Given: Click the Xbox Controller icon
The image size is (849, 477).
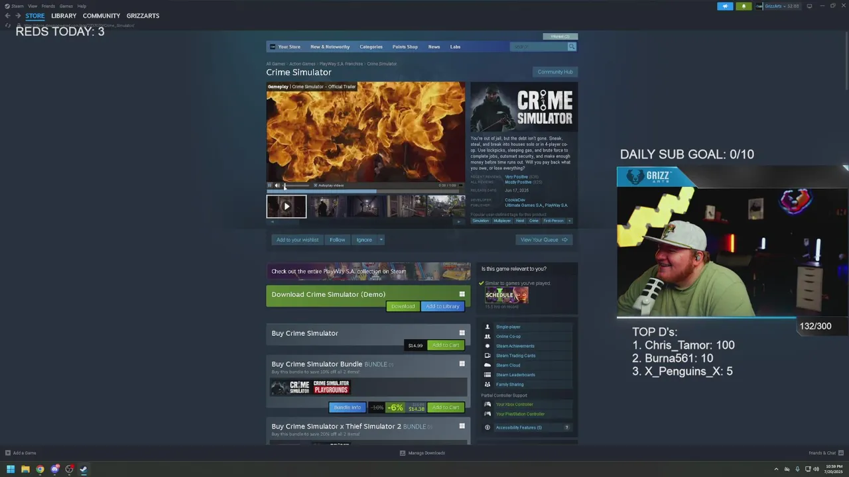Looking at the screenshot, I should click(x=488, y=404).
